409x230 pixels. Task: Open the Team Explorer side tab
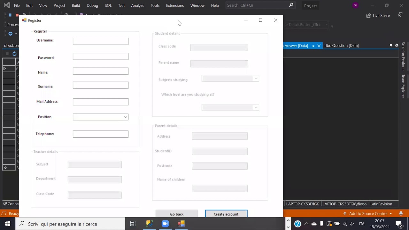(x=403, y=86)
